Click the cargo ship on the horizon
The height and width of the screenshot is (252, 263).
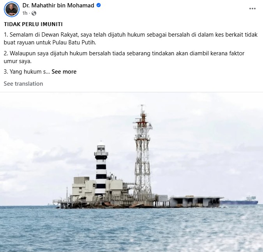[x=240, y=201]
